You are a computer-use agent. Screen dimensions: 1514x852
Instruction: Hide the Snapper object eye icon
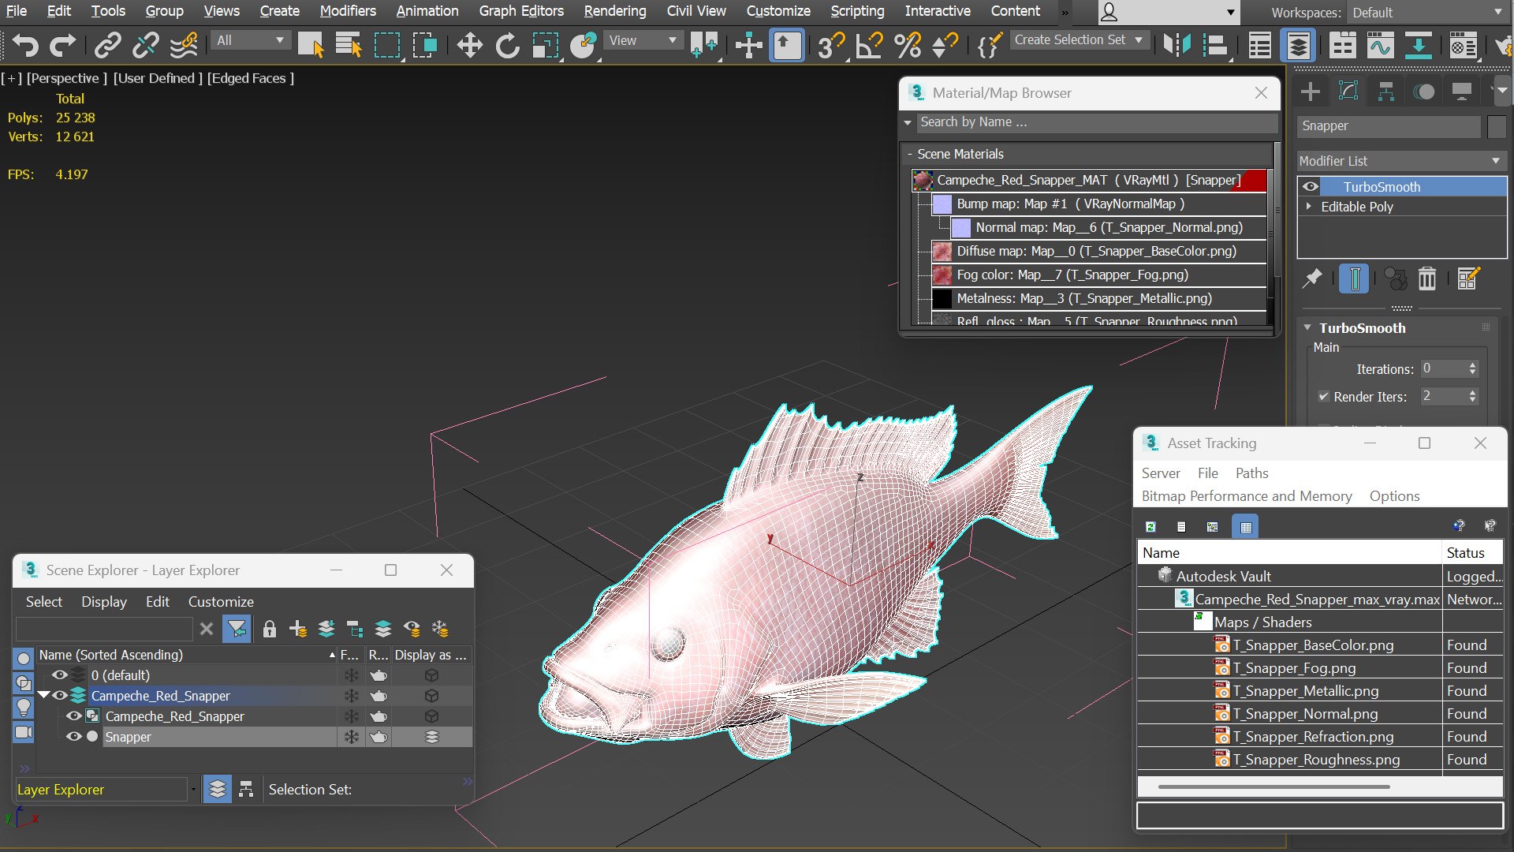click(74, 737)
